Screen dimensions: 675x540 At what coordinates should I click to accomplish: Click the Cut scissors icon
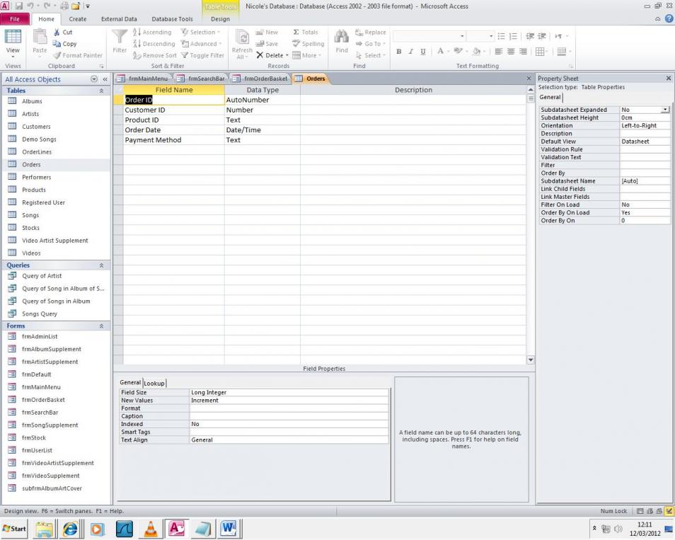click(57, 33)
